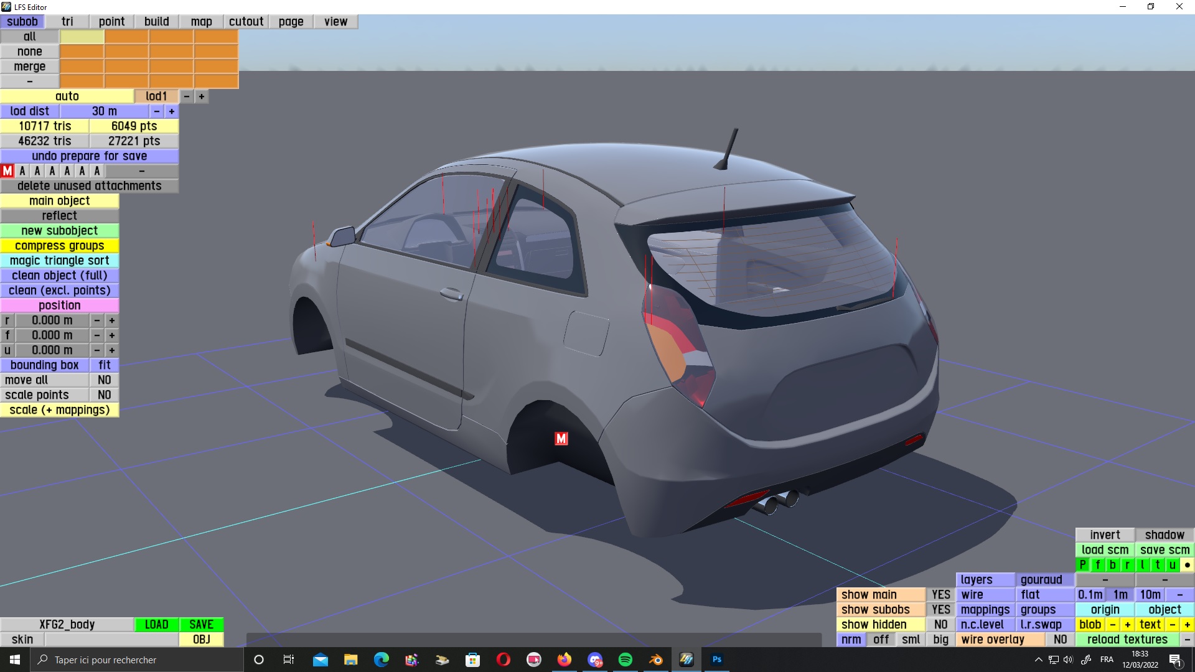This screenshot has height=672, width=1195.
Task: Increase lod dist with plus button
Action: (x=172, y=111)
